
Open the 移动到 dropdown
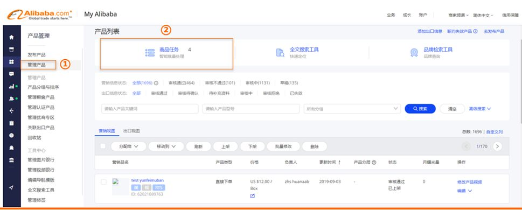point(166,146)
